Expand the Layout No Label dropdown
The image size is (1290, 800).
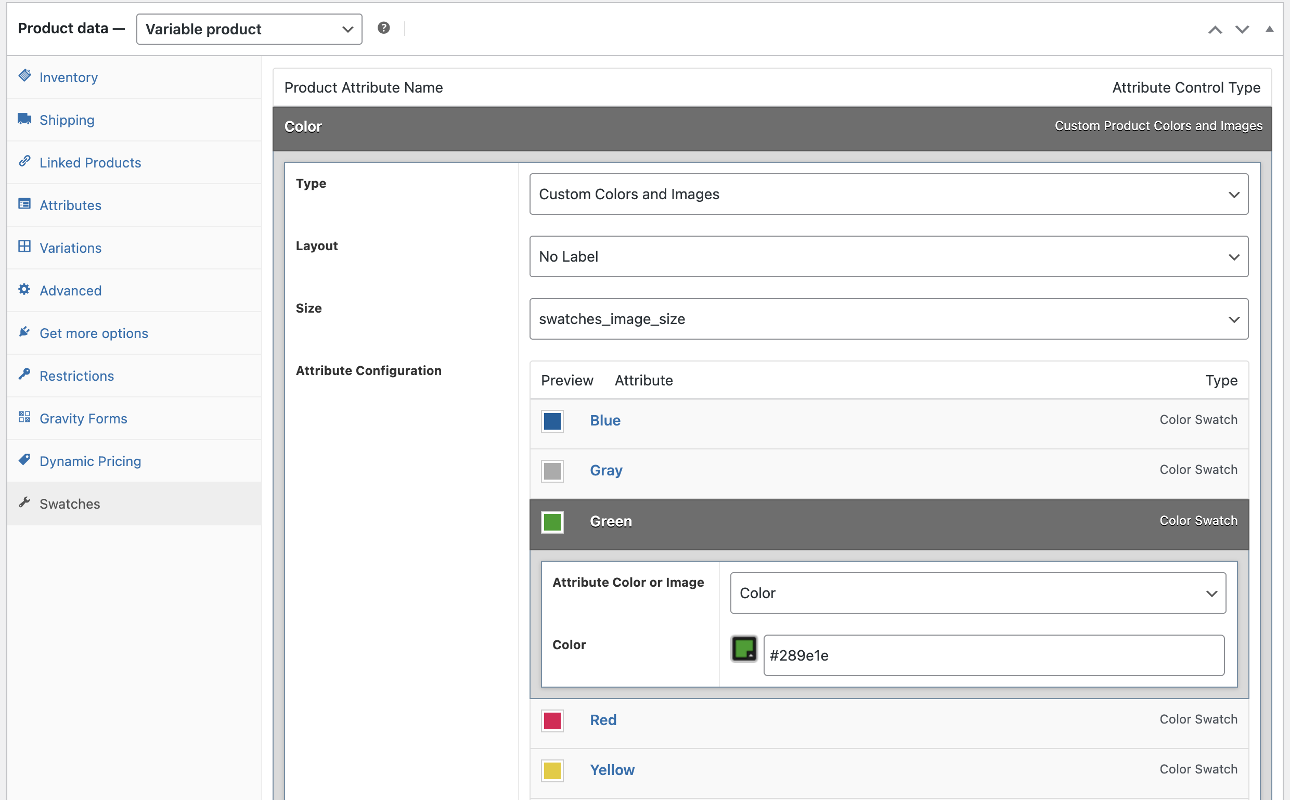(x=888, y=256)
